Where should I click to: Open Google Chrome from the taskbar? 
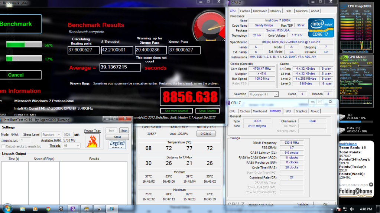pyautogui.click(x=48, y=209)
